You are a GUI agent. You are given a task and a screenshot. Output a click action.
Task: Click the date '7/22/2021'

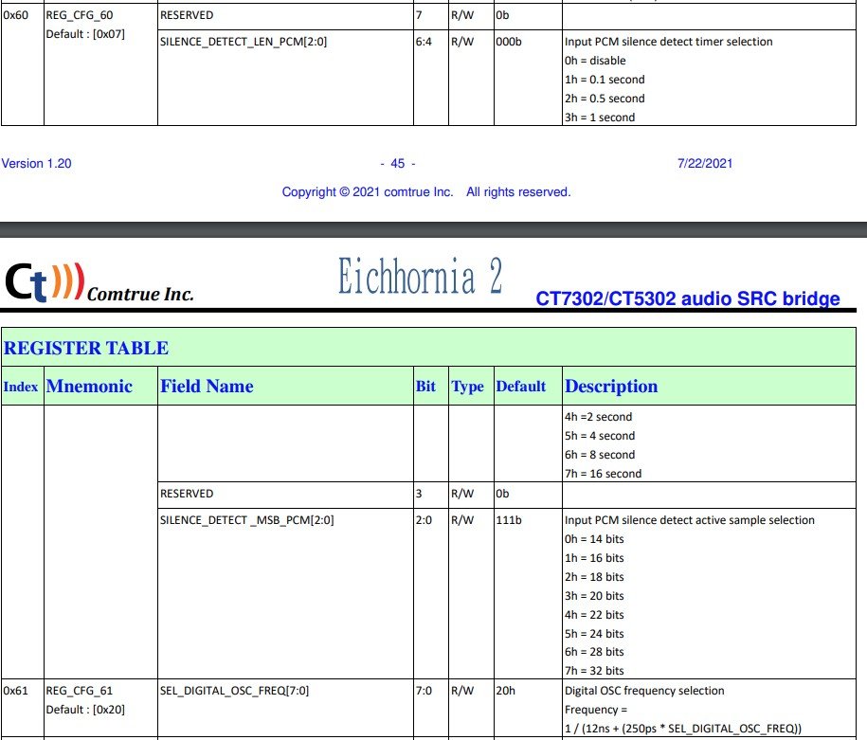[705, 164]
